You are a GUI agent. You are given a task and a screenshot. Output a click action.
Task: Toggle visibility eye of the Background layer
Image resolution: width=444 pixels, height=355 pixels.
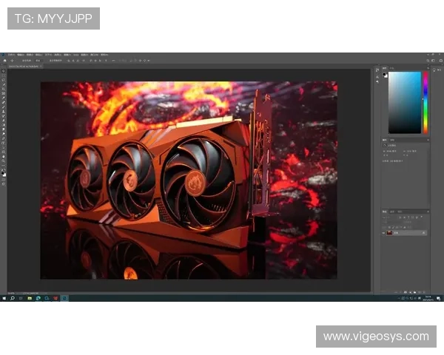385,232
